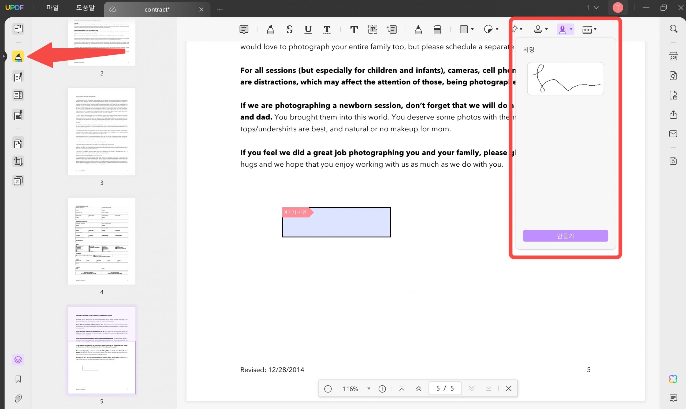This screenshot has height=409, width=686.
Task: Open the Bookmarks panel icon
Action: [18, 379]
